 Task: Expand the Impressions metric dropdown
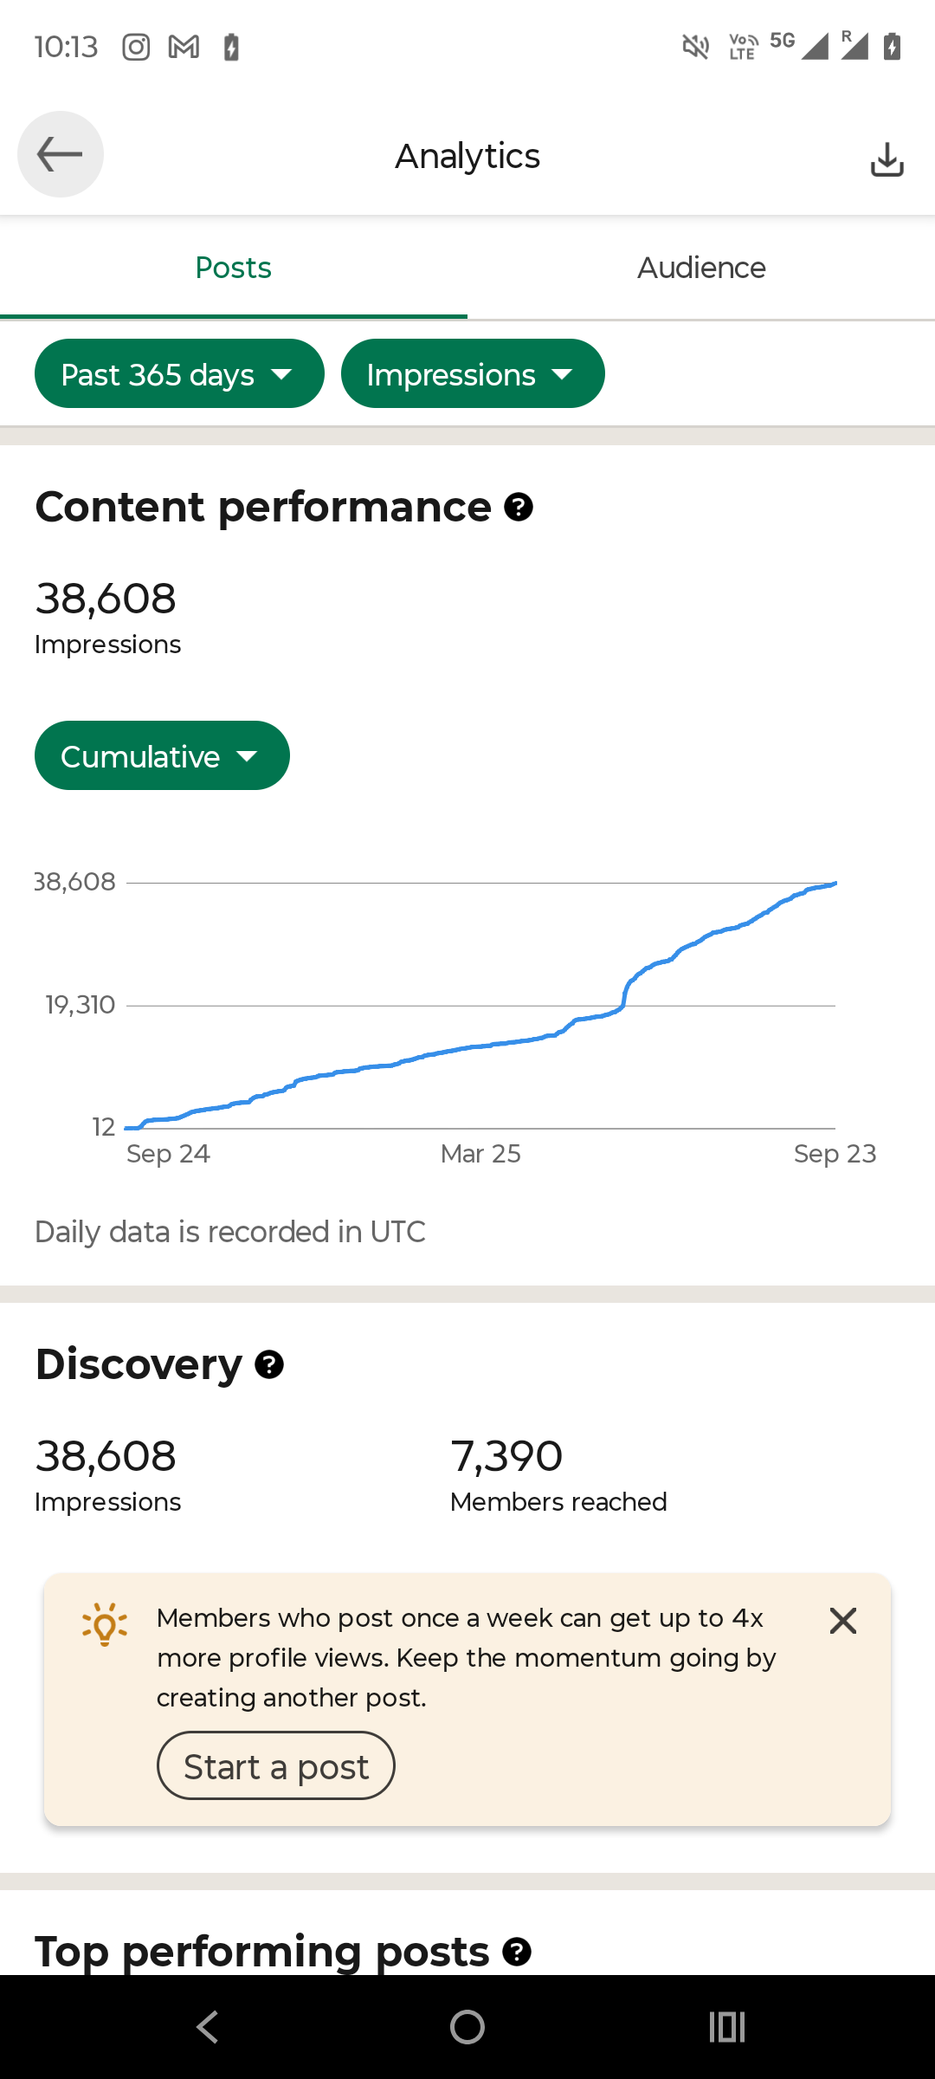472,374
